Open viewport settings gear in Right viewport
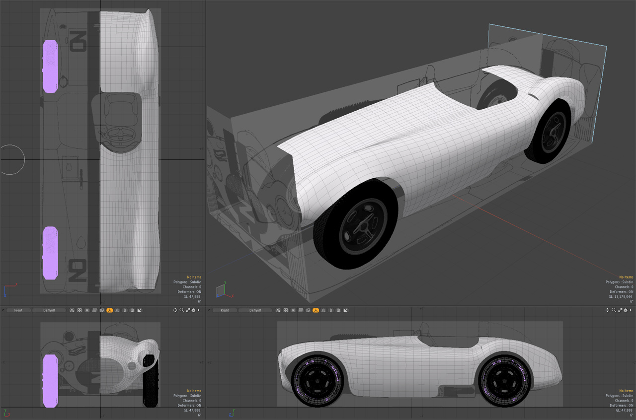 click(626, 310)
